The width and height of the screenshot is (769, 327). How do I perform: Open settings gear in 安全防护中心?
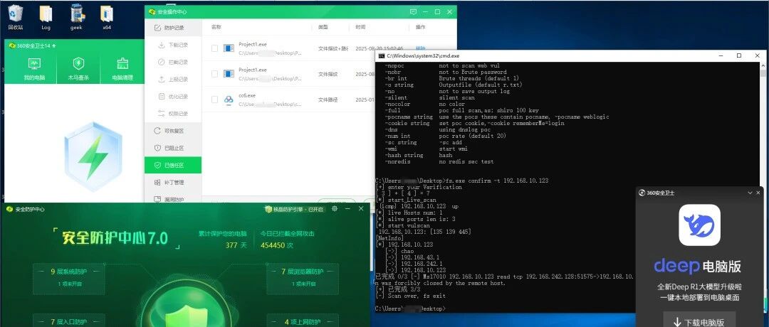pos(335,208)
